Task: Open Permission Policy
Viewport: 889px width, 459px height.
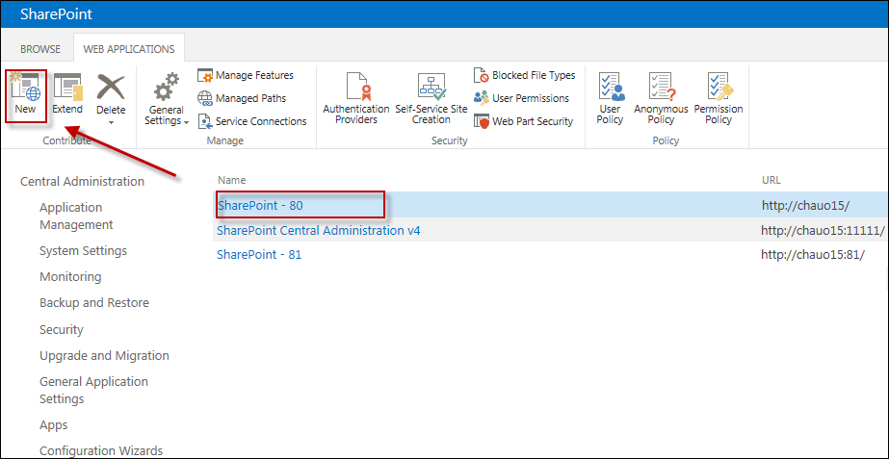Action: (x=719, y=98)
